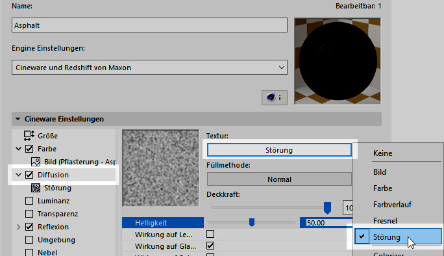Select the Nebel channel label
The height and width of the screenshot is (256, 444).
47,252
